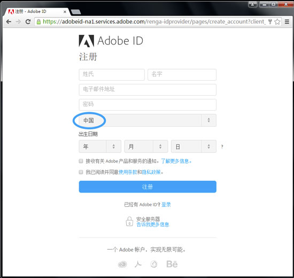Open the 日 day dropdown
The height and width of the screenshot is (278, 294).
(194, 146)
